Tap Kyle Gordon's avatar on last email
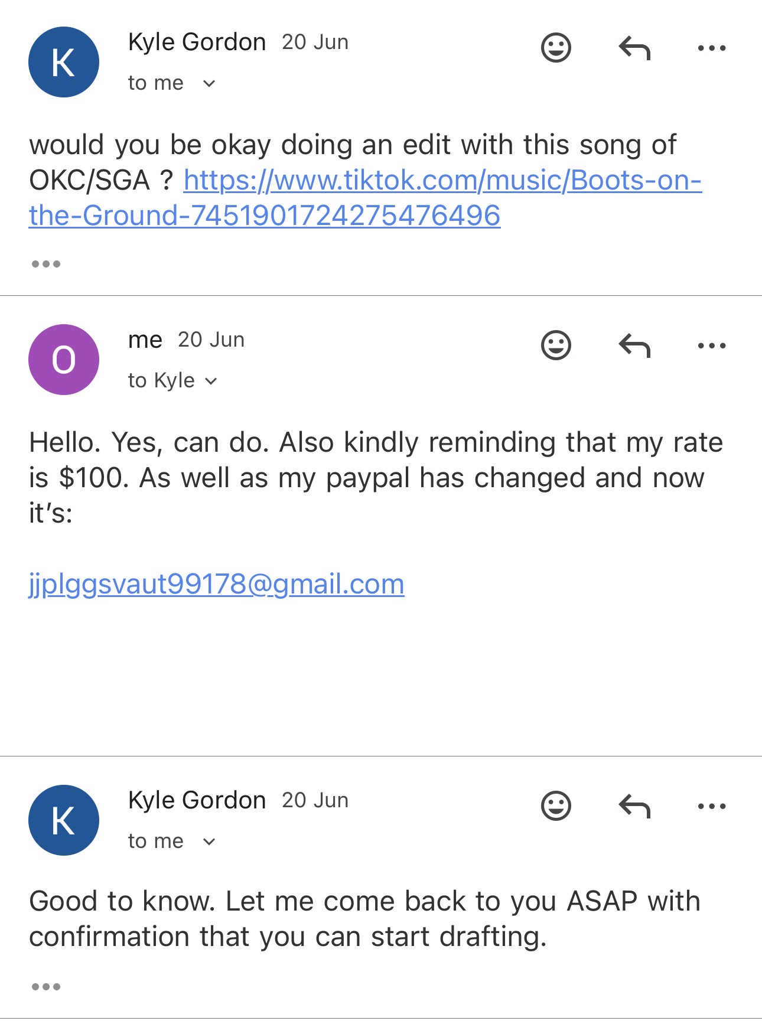The image size is (762, 1021). point(64,820)
